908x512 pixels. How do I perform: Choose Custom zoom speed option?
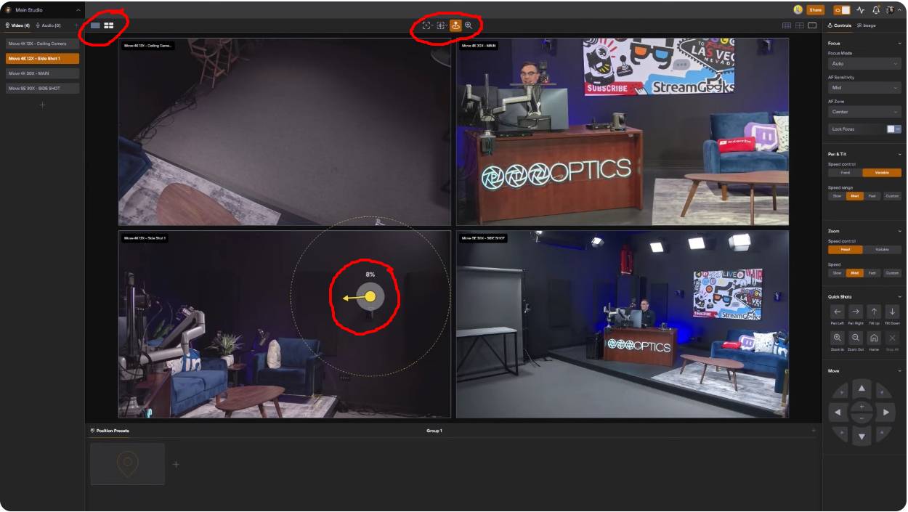[x=893, y=272]
